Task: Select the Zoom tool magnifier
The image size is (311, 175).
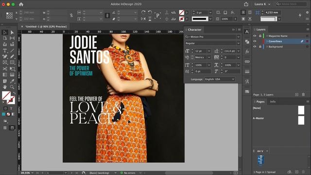Action: [x=12, y=87]
